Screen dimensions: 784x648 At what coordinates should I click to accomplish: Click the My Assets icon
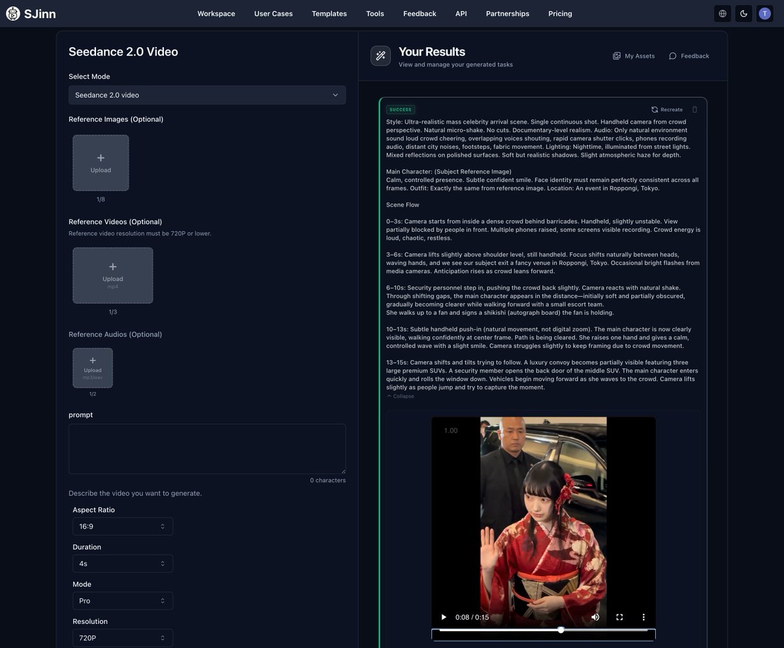(617, 56)
